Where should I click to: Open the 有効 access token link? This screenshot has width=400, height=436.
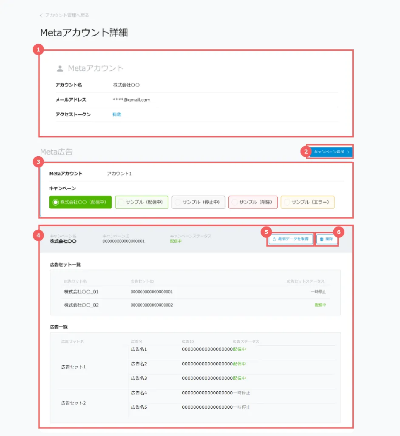point(117,115)
